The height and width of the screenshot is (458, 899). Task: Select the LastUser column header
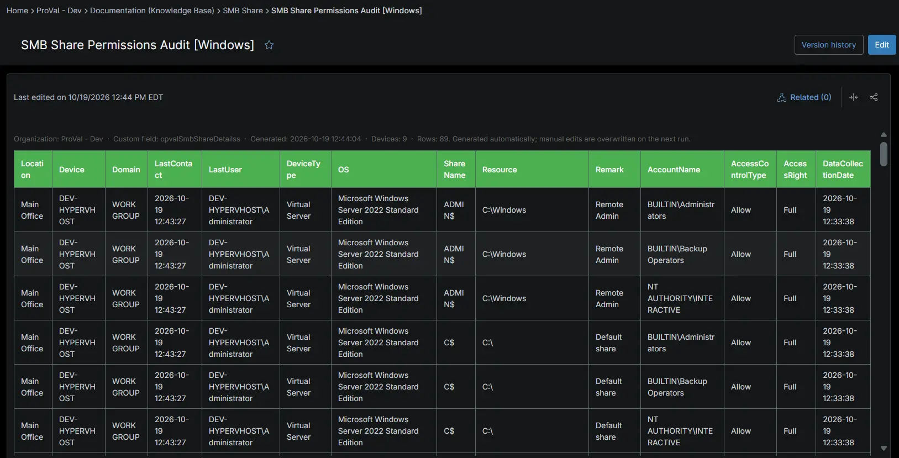tap(241, 170)
